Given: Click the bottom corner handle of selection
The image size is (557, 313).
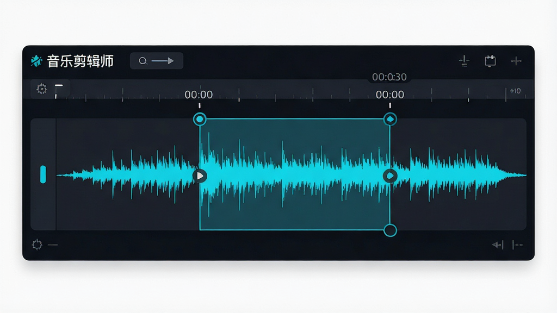Looking at the screenshot, I should click(390, 230).
